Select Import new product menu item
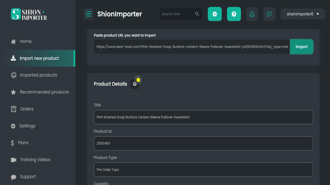The image size is (330, 185). (39, 58)
